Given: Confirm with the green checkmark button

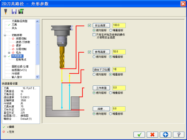Looking at the screenshot, I should tap(139, 135).
